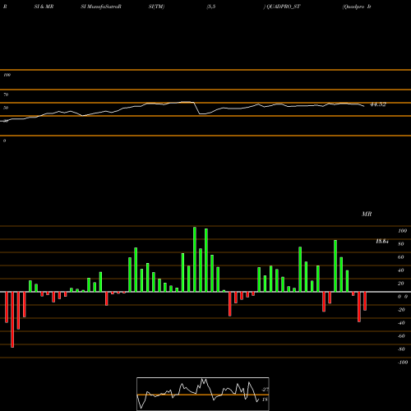
Task: Click the 60 label on MR axis
Action: tap(401, 257)
